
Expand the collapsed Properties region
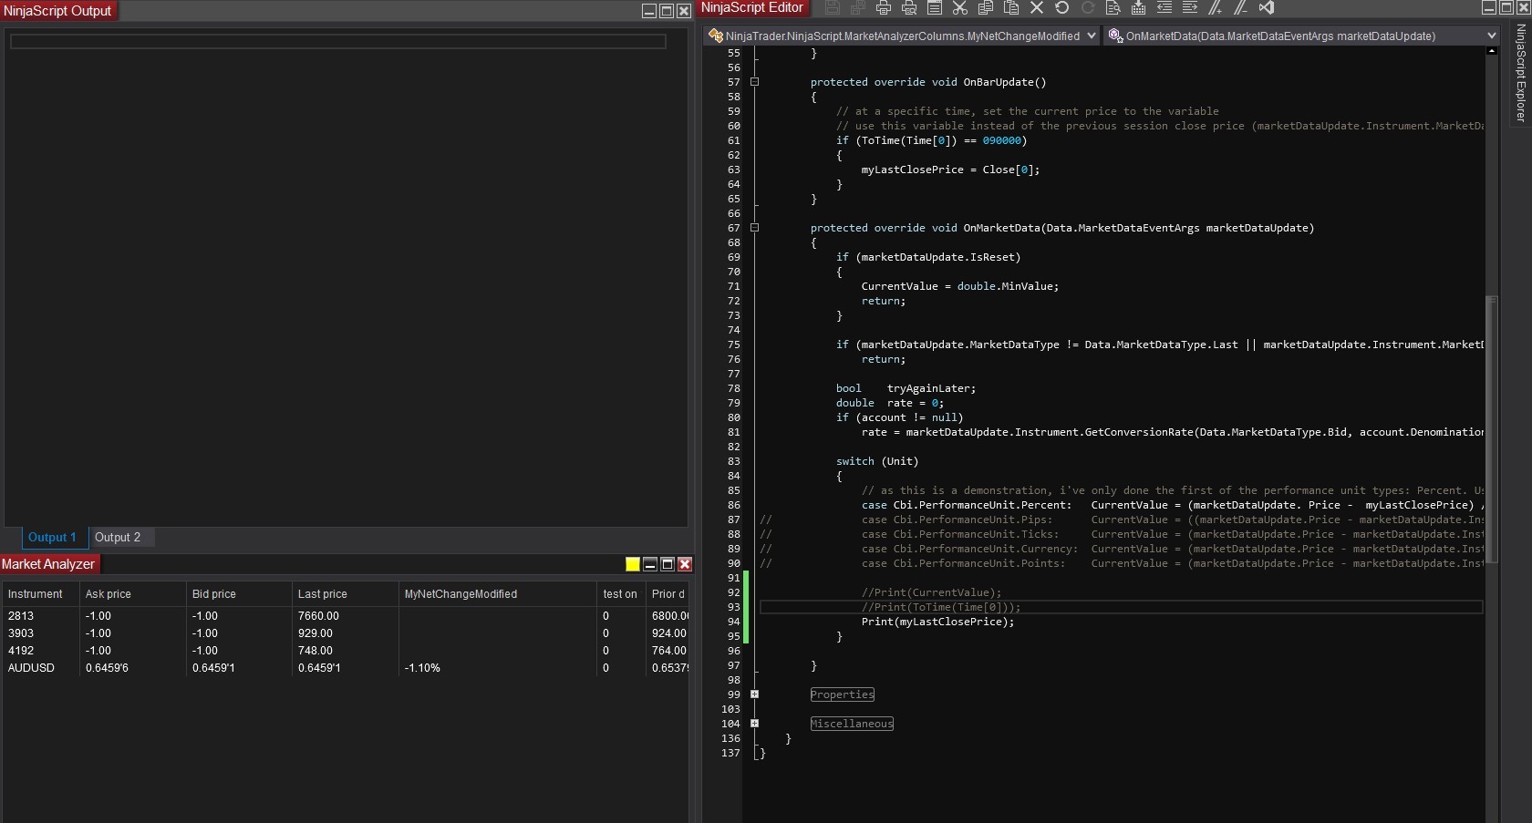point(754,694)
